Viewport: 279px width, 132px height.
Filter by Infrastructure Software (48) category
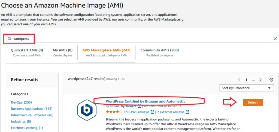[32, 115]
